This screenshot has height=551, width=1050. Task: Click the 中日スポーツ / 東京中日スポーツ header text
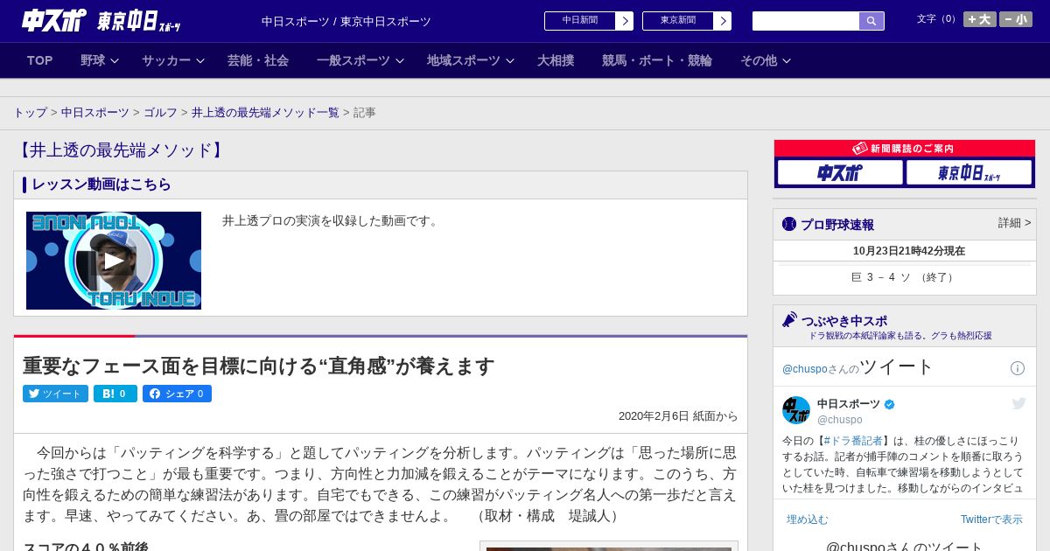pos(346,22)
